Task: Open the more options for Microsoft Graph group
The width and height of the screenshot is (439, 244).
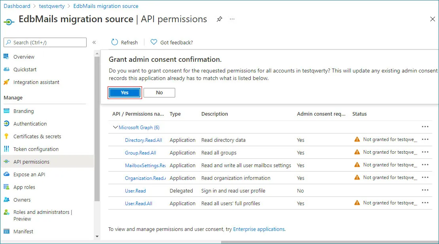Action: point(425,127)
